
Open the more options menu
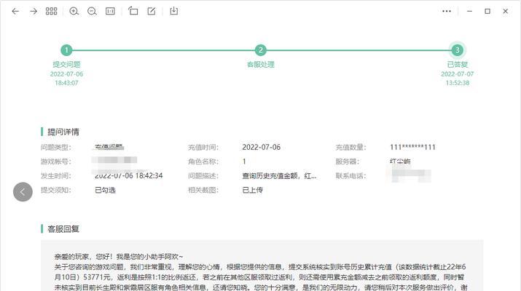[447, 12]
